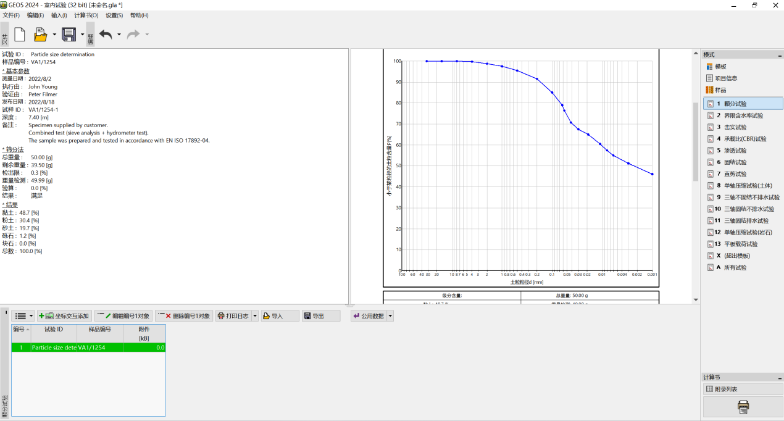Undo the last action with the back arrow

click(x=106, y=35)
